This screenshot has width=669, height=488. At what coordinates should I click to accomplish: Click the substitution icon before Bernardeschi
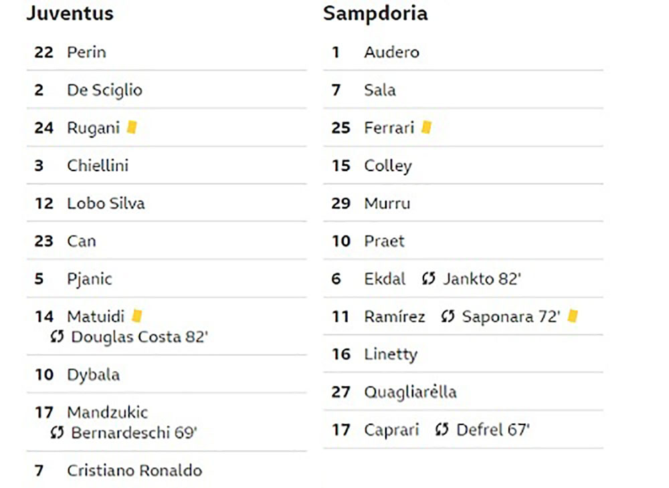(x=57, y=433)
